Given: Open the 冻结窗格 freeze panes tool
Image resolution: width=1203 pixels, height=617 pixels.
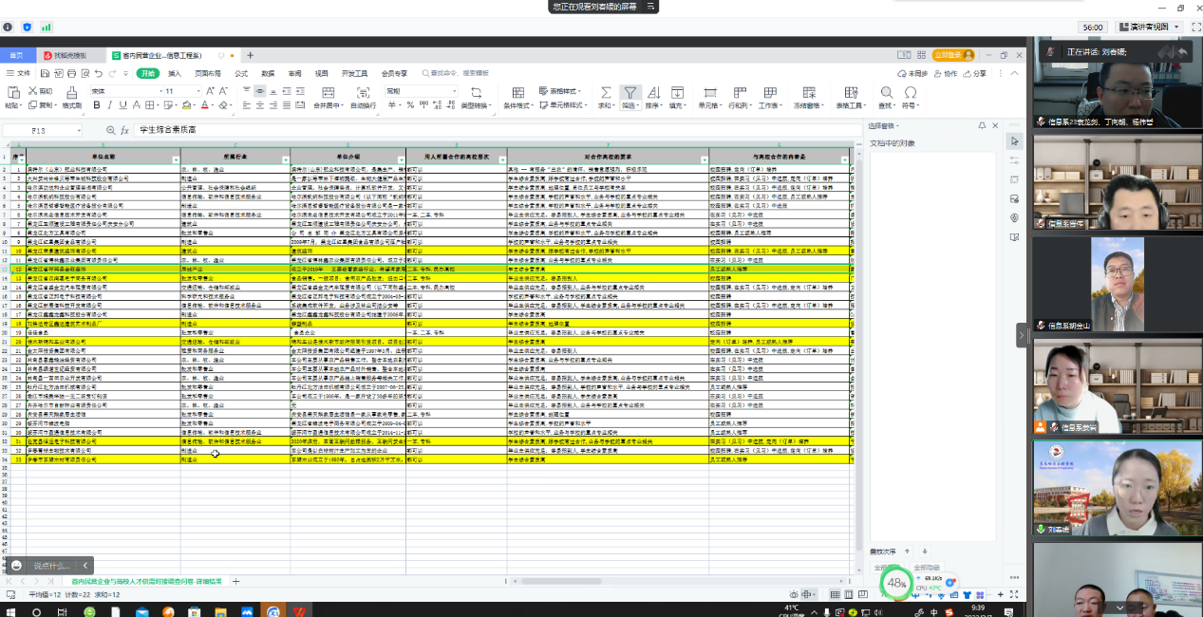Looking at the screenshot, I should point(809,93).
